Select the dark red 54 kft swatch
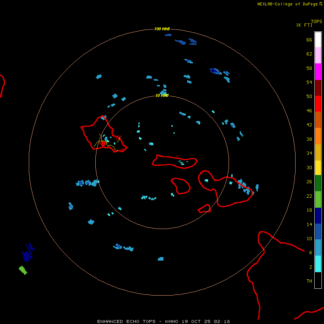 click(318, 88)
